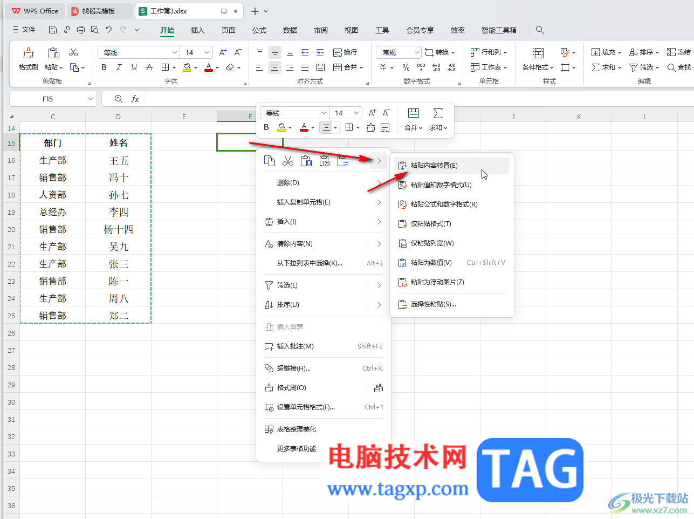The image size is (694, 519).
Task: Click the Convert (转换) button in ribbon
Action: (440, 52)
